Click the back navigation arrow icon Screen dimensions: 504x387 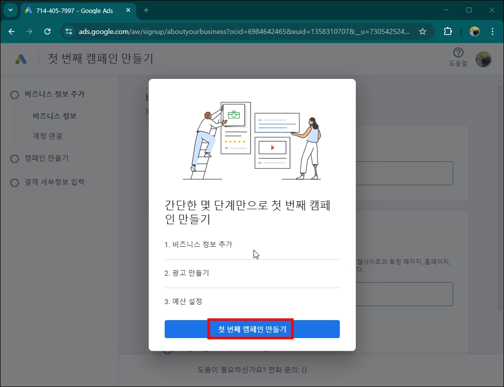point(11,31)
